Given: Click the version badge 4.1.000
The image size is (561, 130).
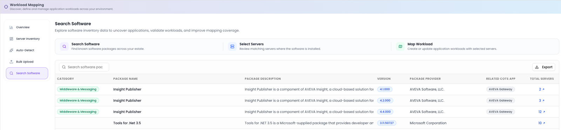Looking at the screenshot, I should coord(385,89).
